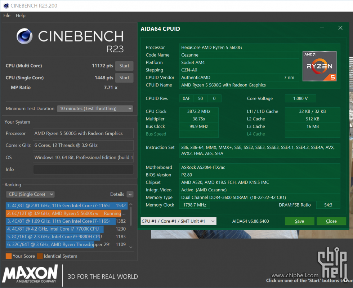Click the Single Core score 1448 pts
Screen dimensions: 353x288
(104, 78)
